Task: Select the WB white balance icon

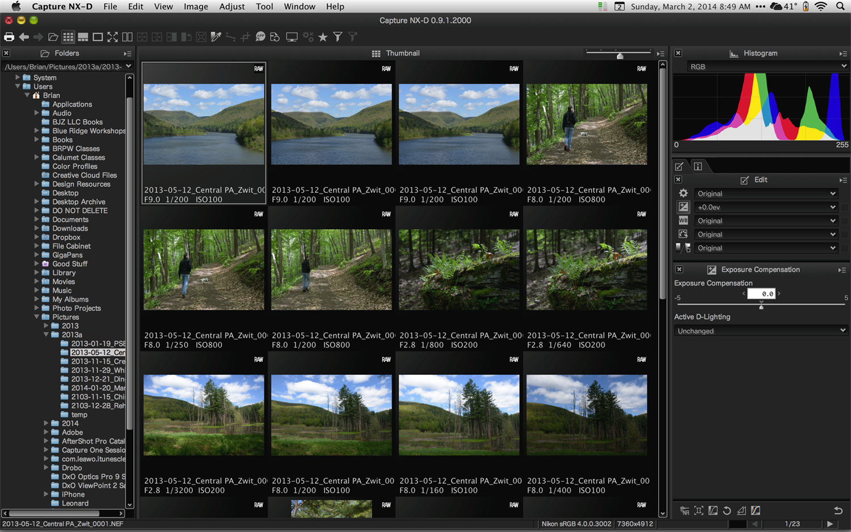Action: coord(684,221)
